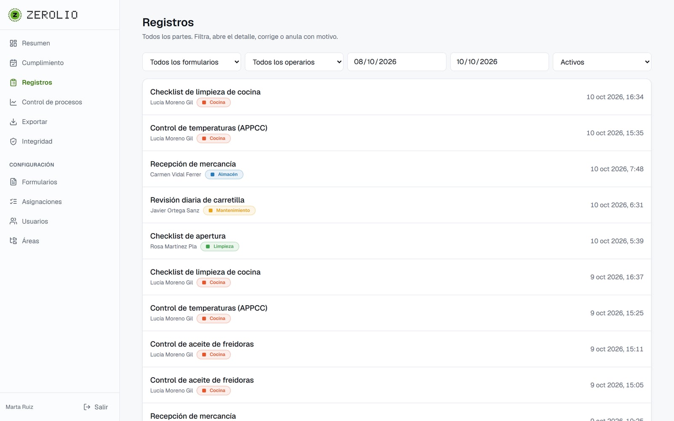Click the Usuarios people icon
Screen dimensions: 674x421
click(x=13, y=221)
